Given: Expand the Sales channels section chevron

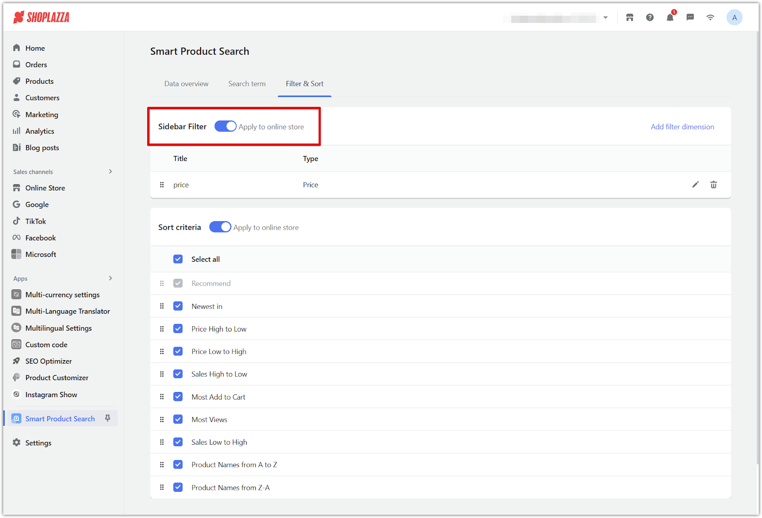Looking at the screenshot, I should point(110,172).
